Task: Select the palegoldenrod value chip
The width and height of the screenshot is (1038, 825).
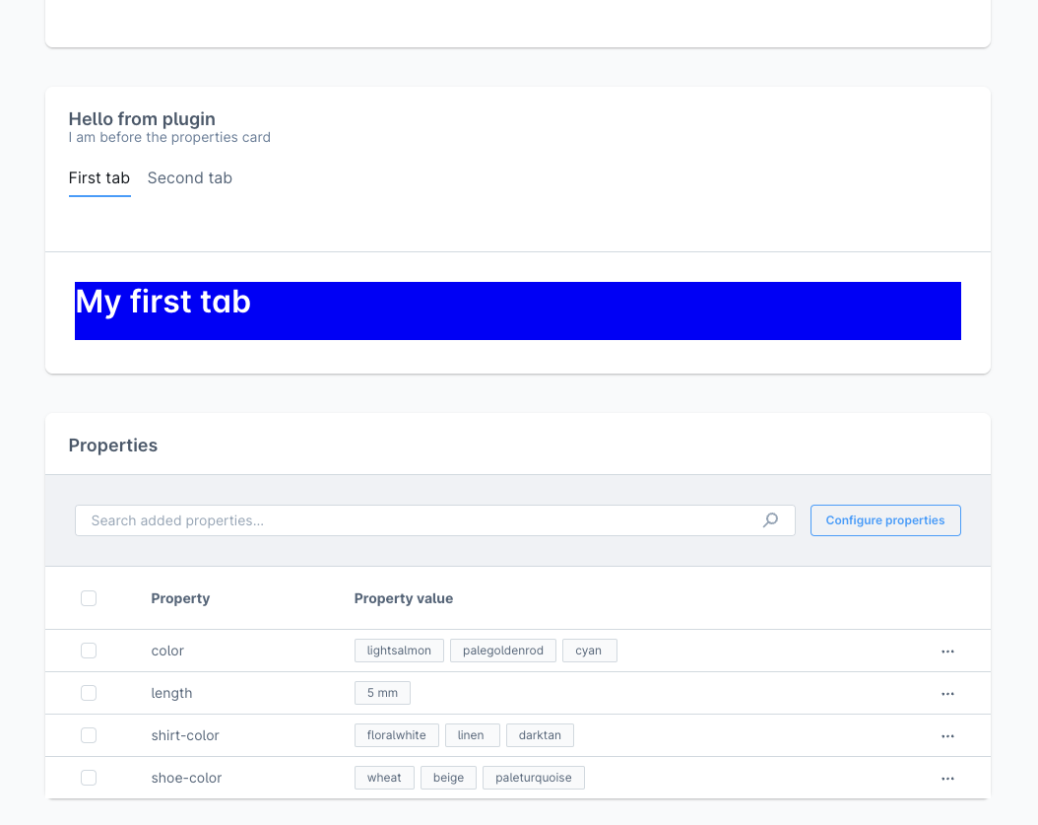Action: (x=502, y=651)
